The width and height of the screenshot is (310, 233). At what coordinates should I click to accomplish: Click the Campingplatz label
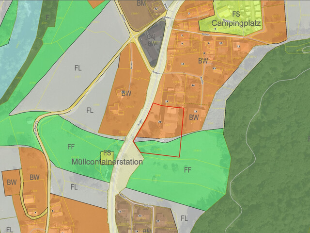click(236, 22)
